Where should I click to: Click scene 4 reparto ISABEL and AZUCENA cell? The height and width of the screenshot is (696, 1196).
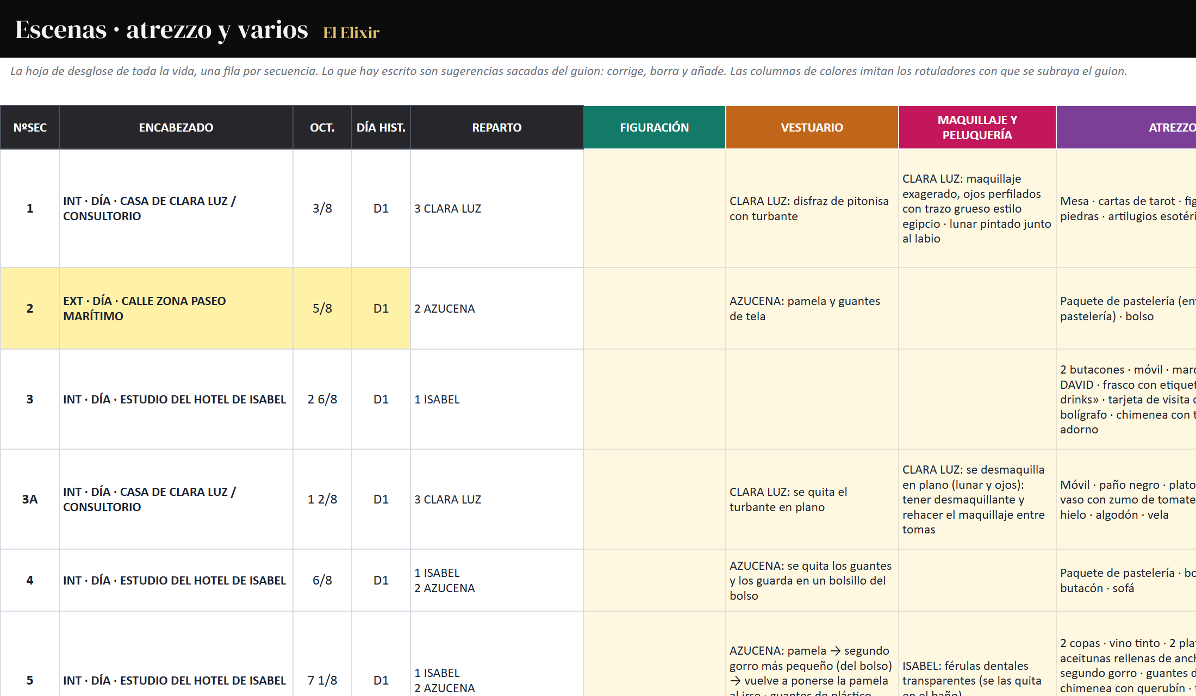click(497, 580)
